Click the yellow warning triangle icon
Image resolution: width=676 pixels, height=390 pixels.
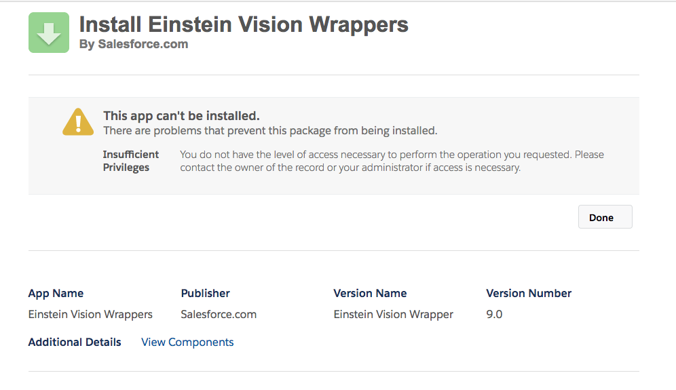(78, 122)
